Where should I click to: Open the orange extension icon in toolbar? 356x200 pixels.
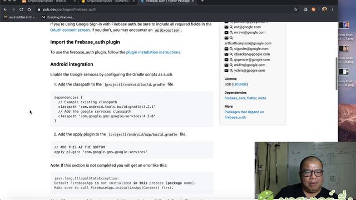pyautogui.click(x=314, y=9)
